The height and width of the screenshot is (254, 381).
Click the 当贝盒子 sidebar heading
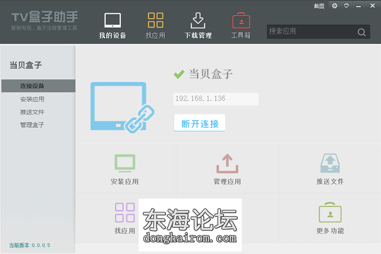25,65
